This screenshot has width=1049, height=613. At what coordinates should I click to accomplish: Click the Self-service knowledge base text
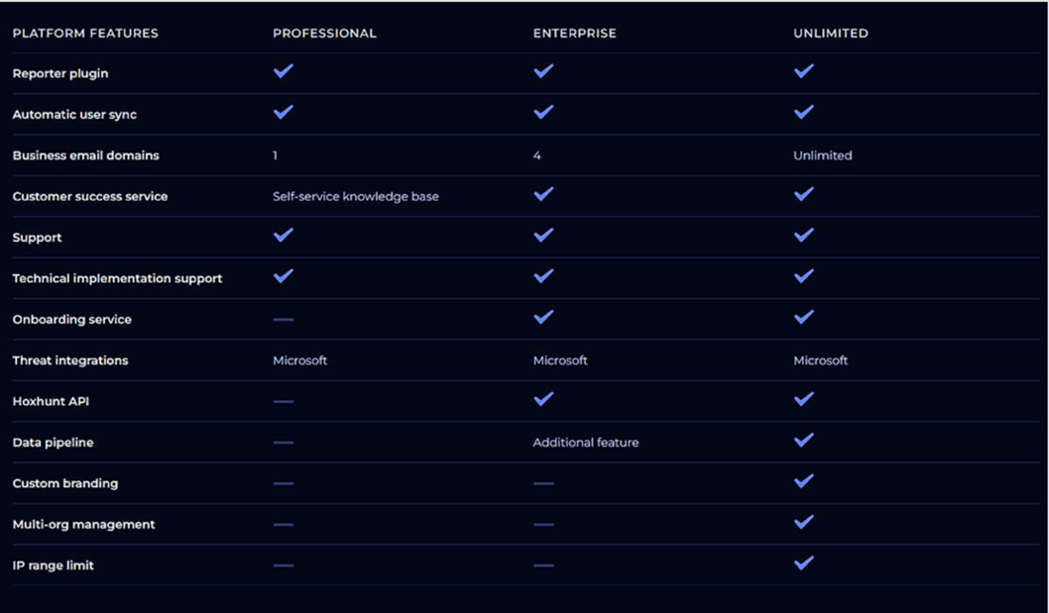355,197
